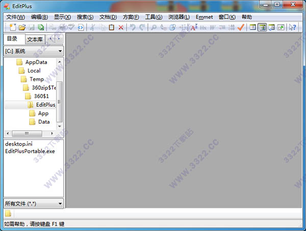Image resolution: width=306 pixels, height=231 pixels.
Task: Click the tab scroll right arrow
Action: [59, 39]
